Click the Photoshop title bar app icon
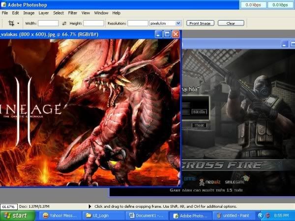This screenshot has height=221, width=295. tap(4, 5)
